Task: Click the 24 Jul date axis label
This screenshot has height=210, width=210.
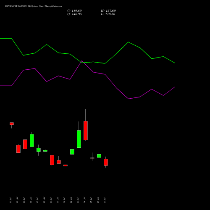Action: point(84,200)
